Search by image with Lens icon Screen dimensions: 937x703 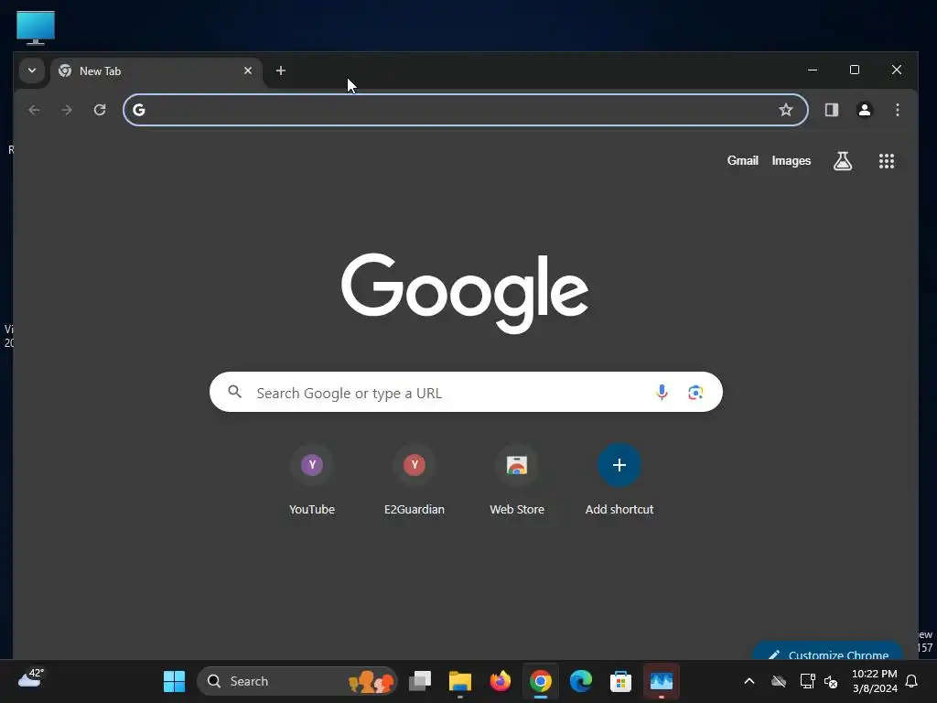pyautogui.click(x=695, y=392)
